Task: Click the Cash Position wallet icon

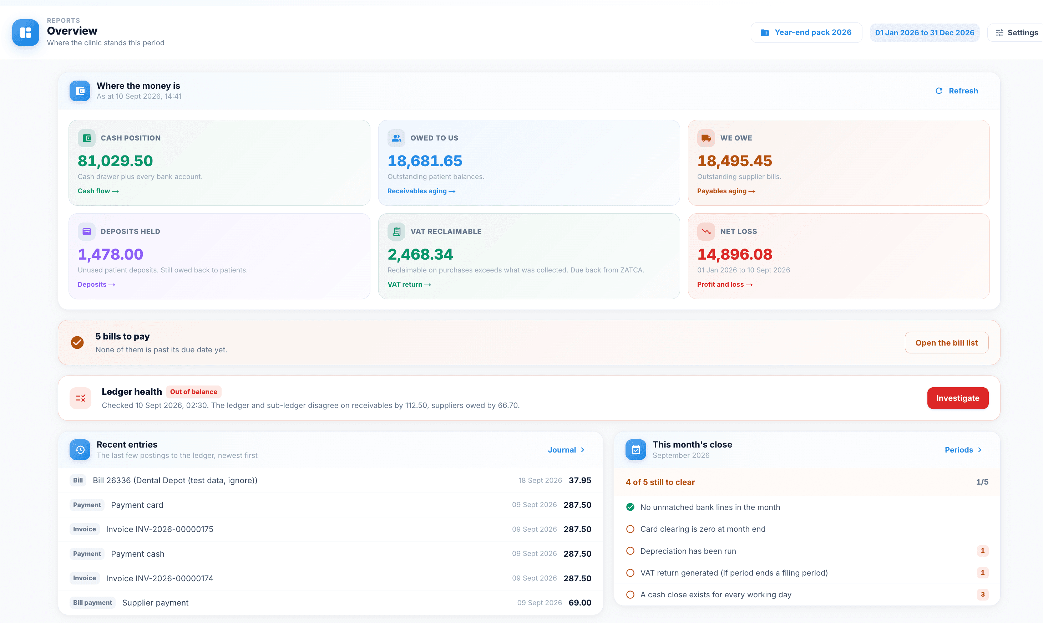Action: point(87,138)
